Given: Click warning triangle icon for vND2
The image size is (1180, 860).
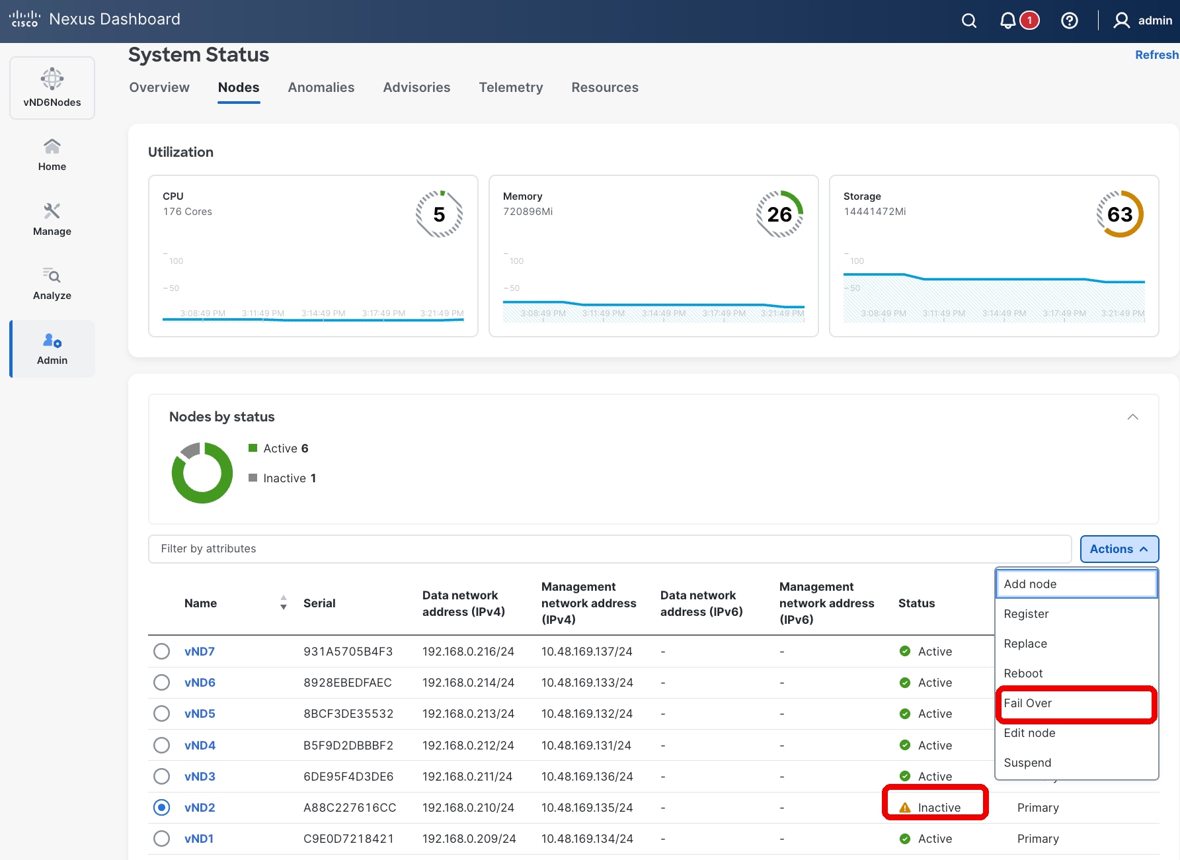Looking at the screenshot, I should point(905,807).
